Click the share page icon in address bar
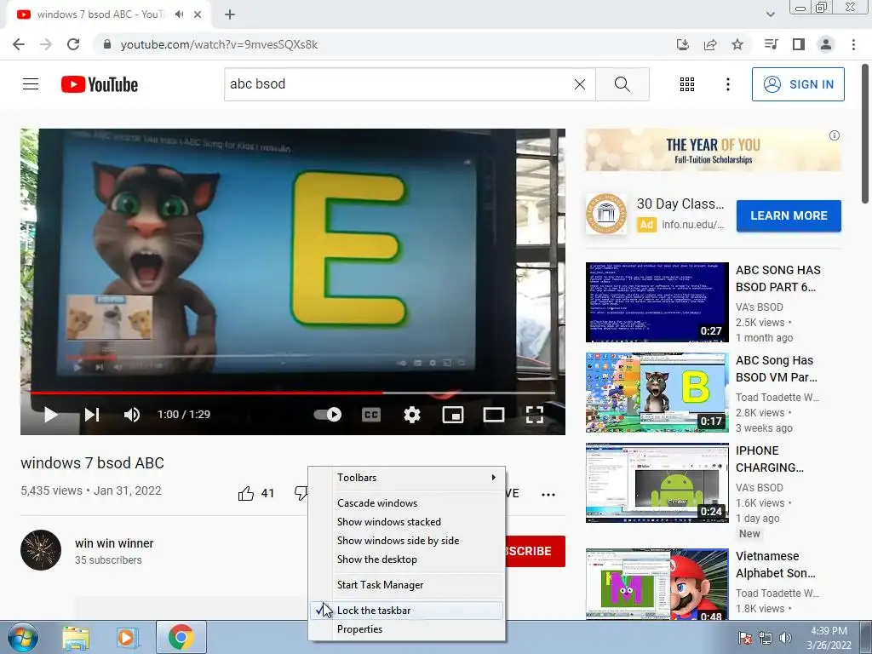This screenshot has height=654, width=872. point(710,44)
